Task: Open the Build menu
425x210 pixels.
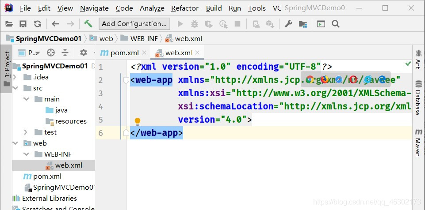Action: [214, 8]
